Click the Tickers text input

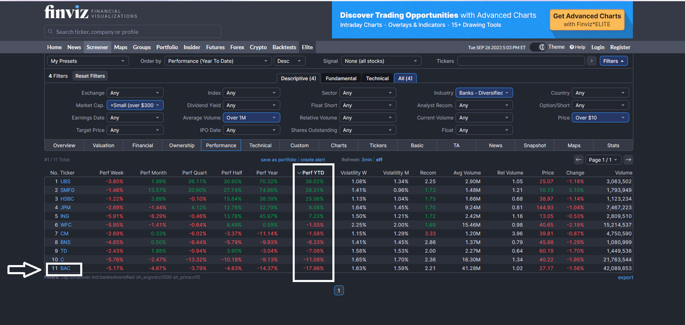click(521, 61)
